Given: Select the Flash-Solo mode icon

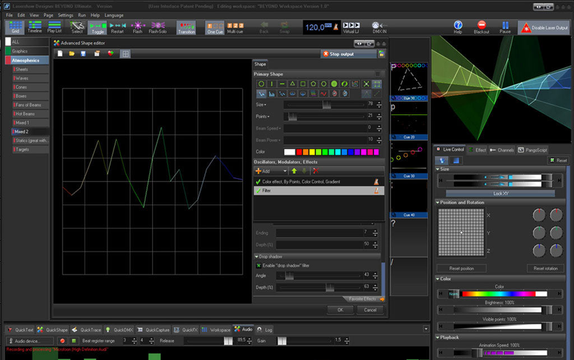Looking at the screenshot, I should pyautogui.click(x=157, y=25).
